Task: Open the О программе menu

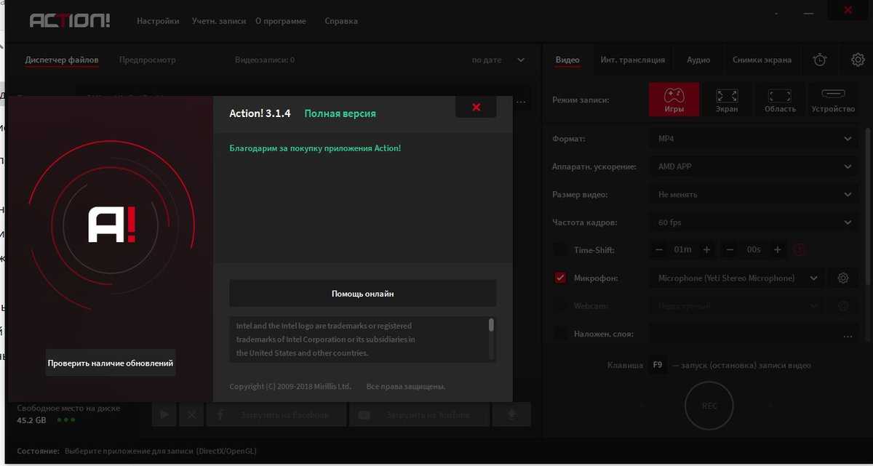Action: [x=281, y=21]
